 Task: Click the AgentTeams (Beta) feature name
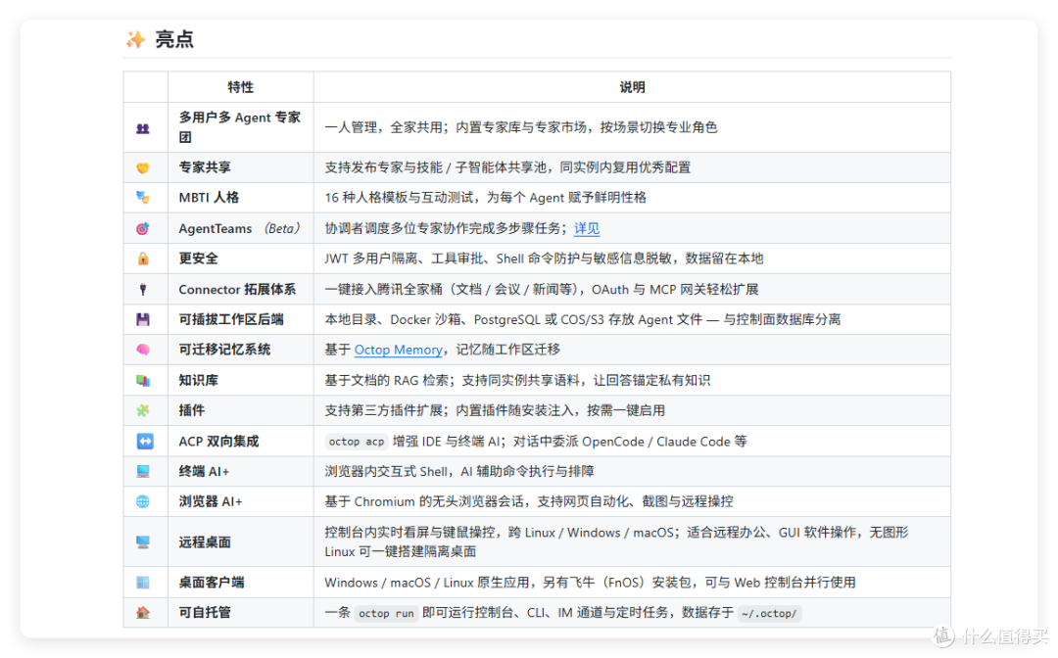pyautogui.click(x=239, y=228)
